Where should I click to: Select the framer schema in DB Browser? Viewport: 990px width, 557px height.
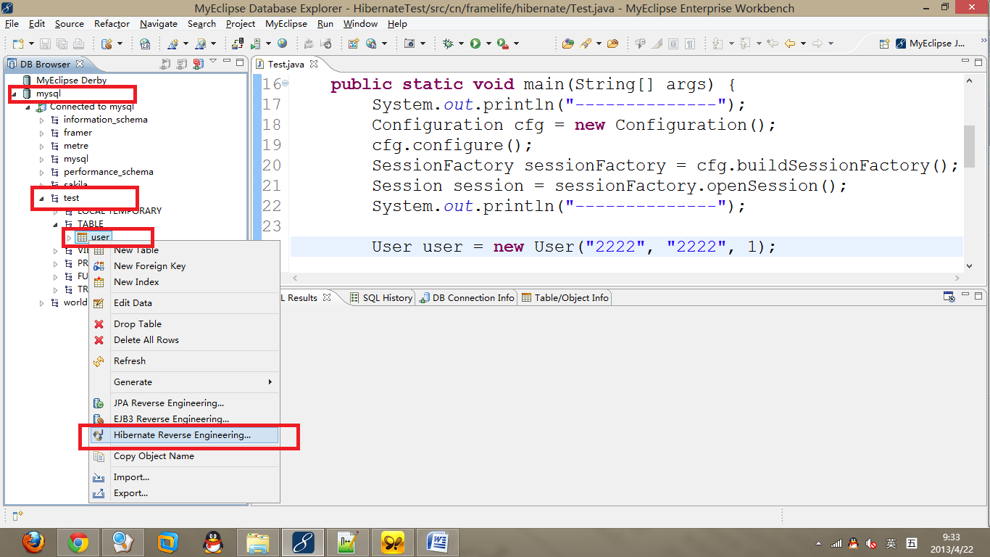78,133
